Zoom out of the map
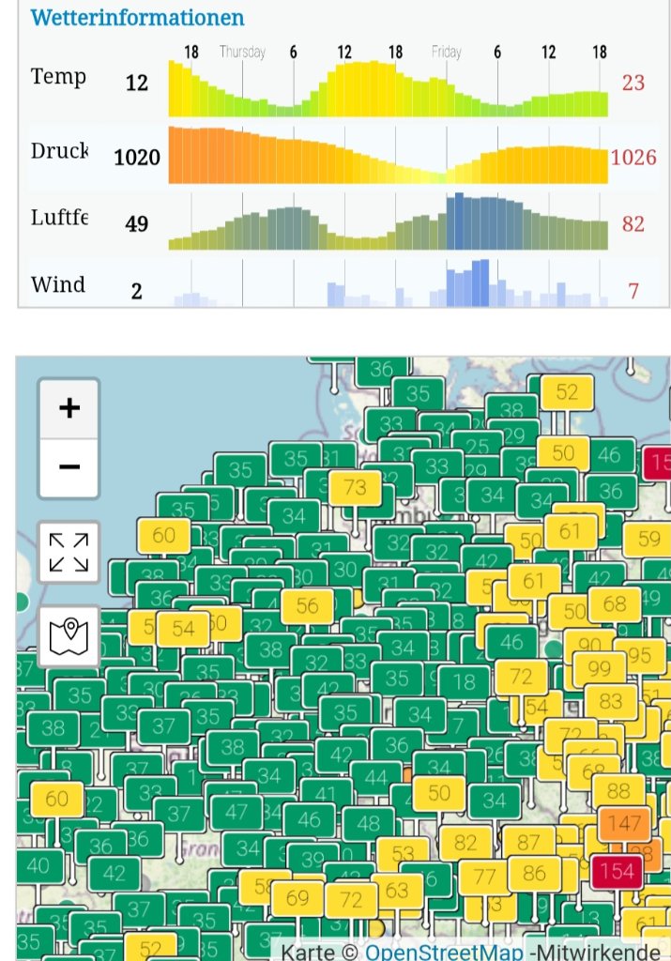 pos(69,466)
